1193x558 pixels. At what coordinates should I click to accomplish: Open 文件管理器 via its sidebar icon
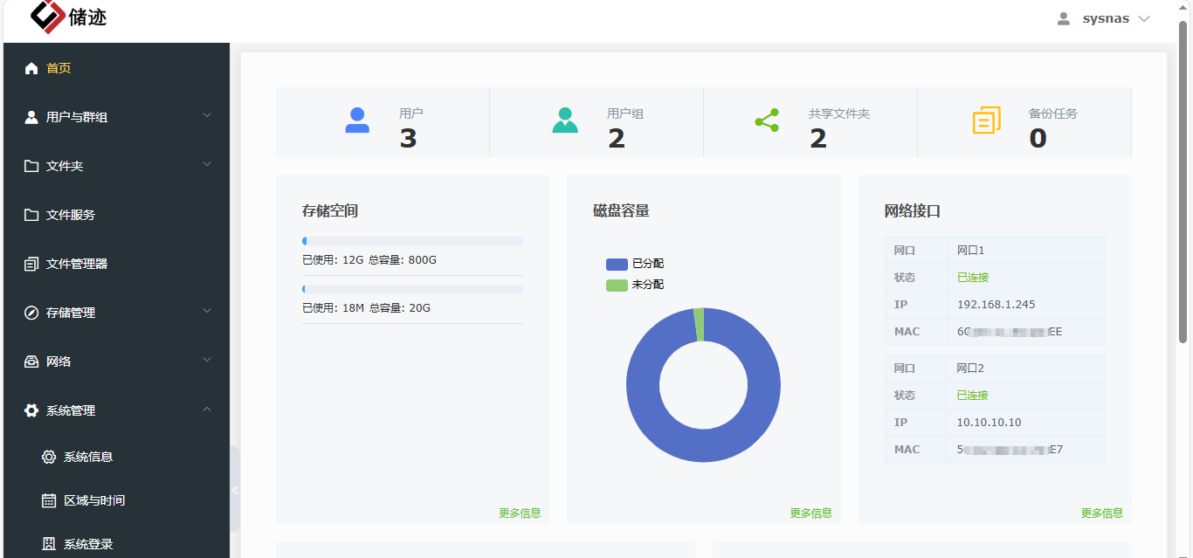click(x=31, y=263)
